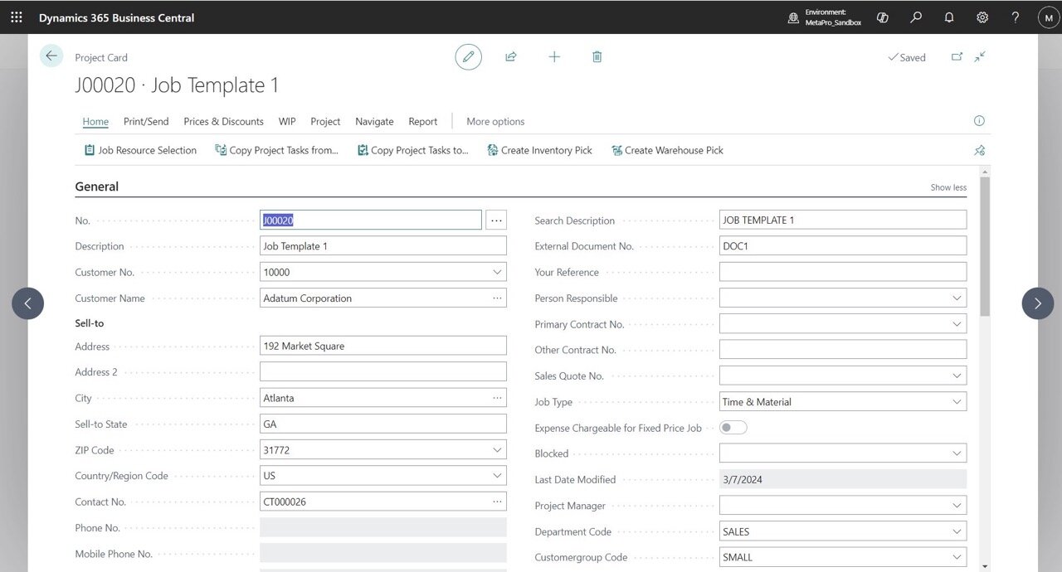The width and height of the screenshot is (1062, 572).
Task: Click the share icon in header
Action: tap(511, 56)
